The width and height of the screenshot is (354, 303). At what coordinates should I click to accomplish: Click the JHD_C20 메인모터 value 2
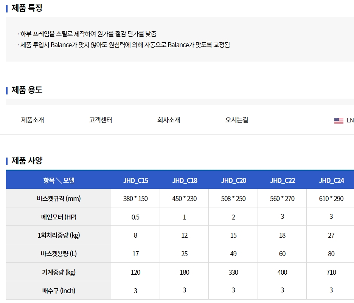[233, 217]
